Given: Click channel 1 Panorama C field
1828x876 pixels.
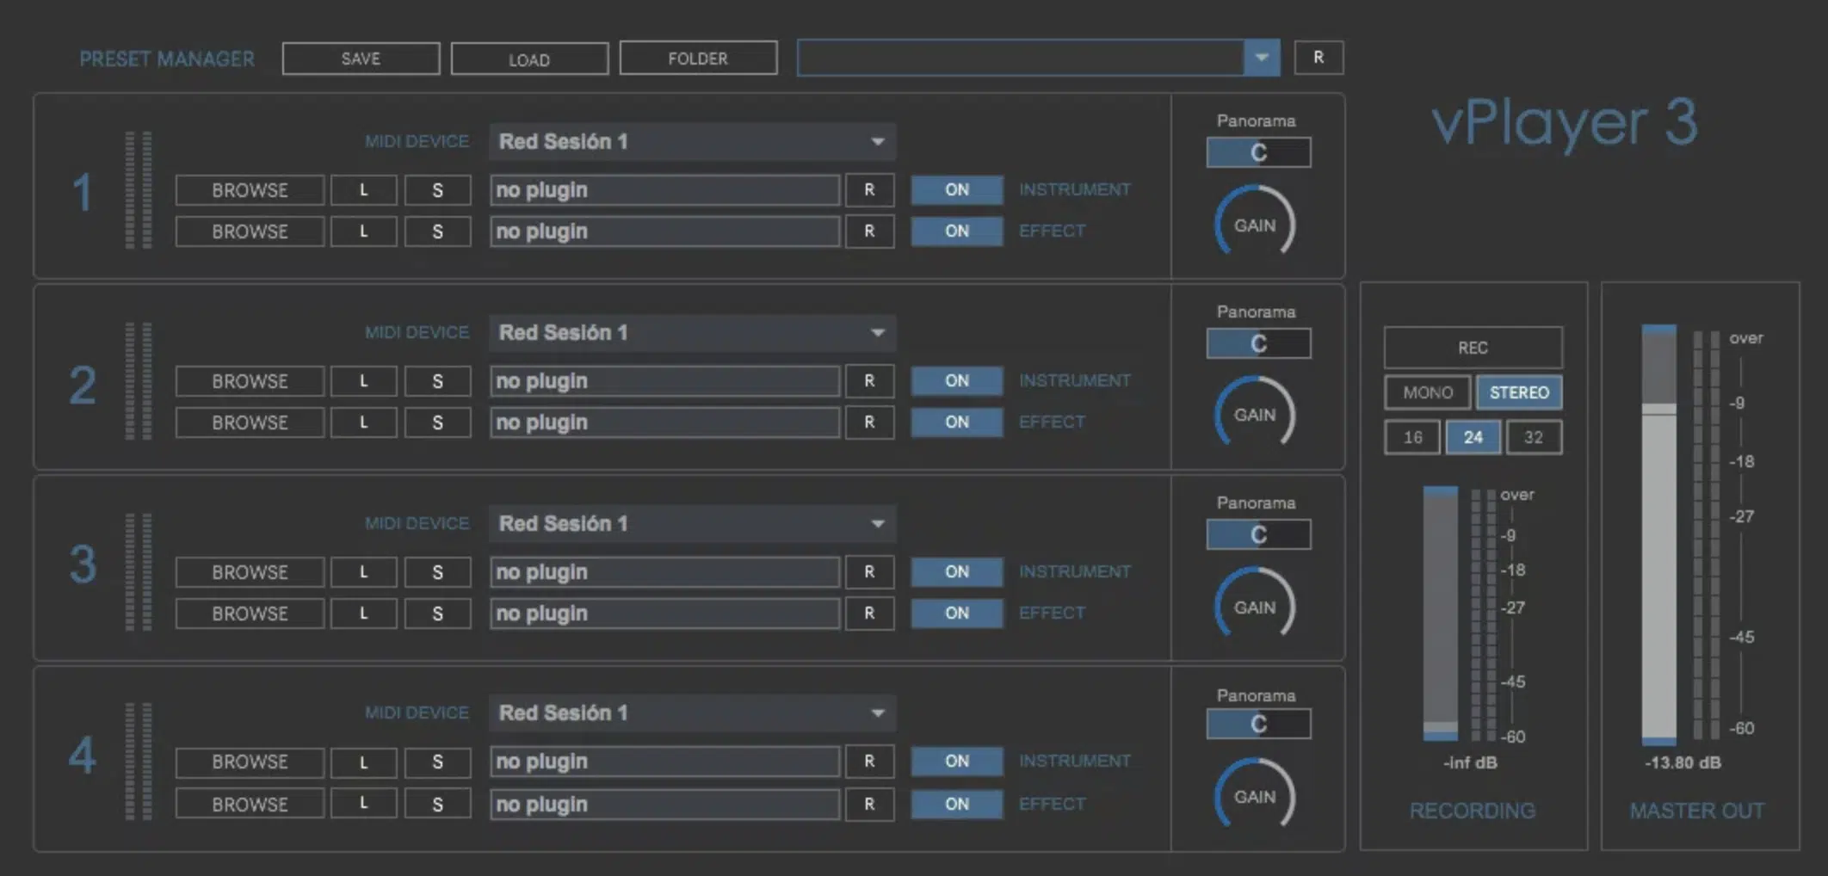Looking at the screenshot, I should click(1258, 153).
